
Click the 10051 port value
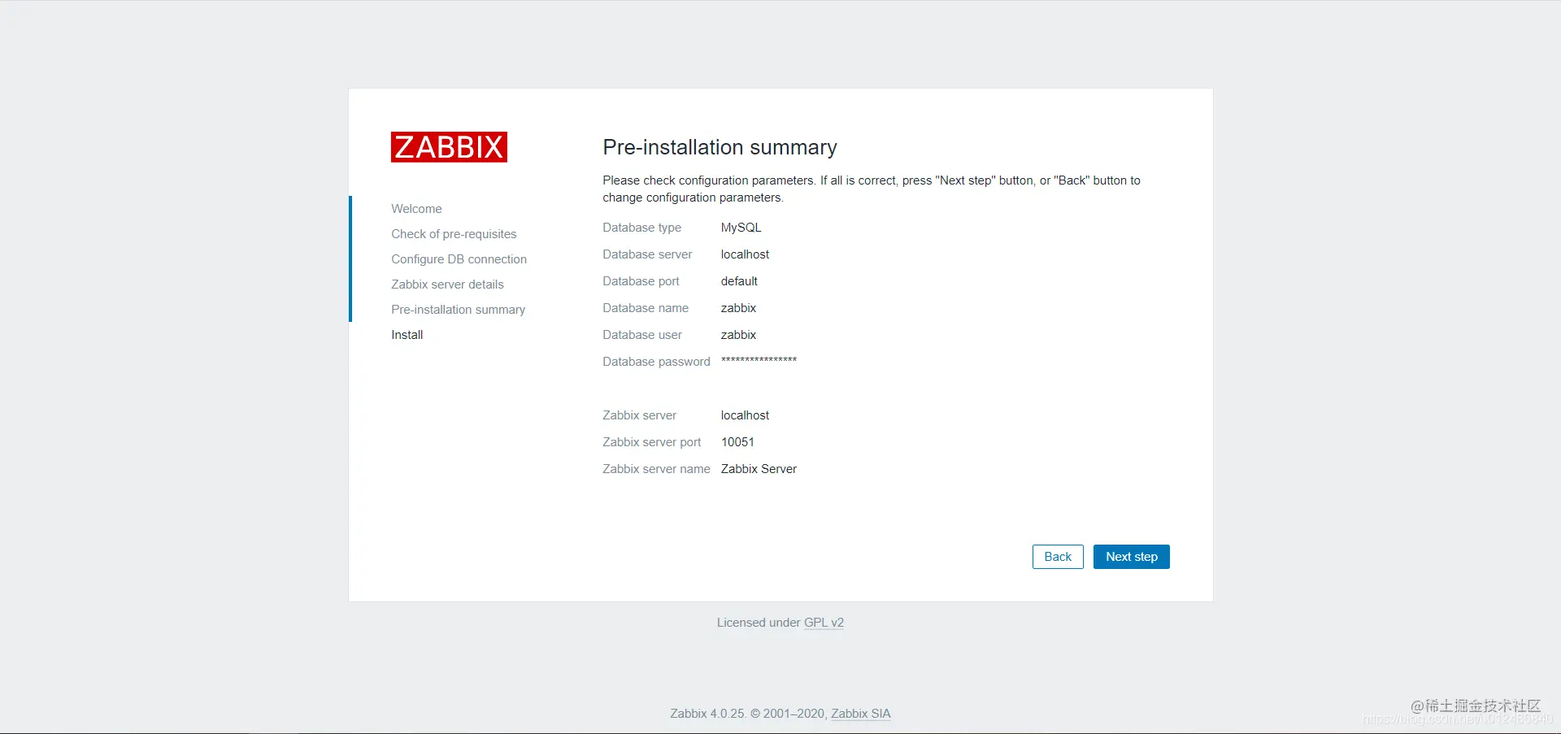[737, 442]
